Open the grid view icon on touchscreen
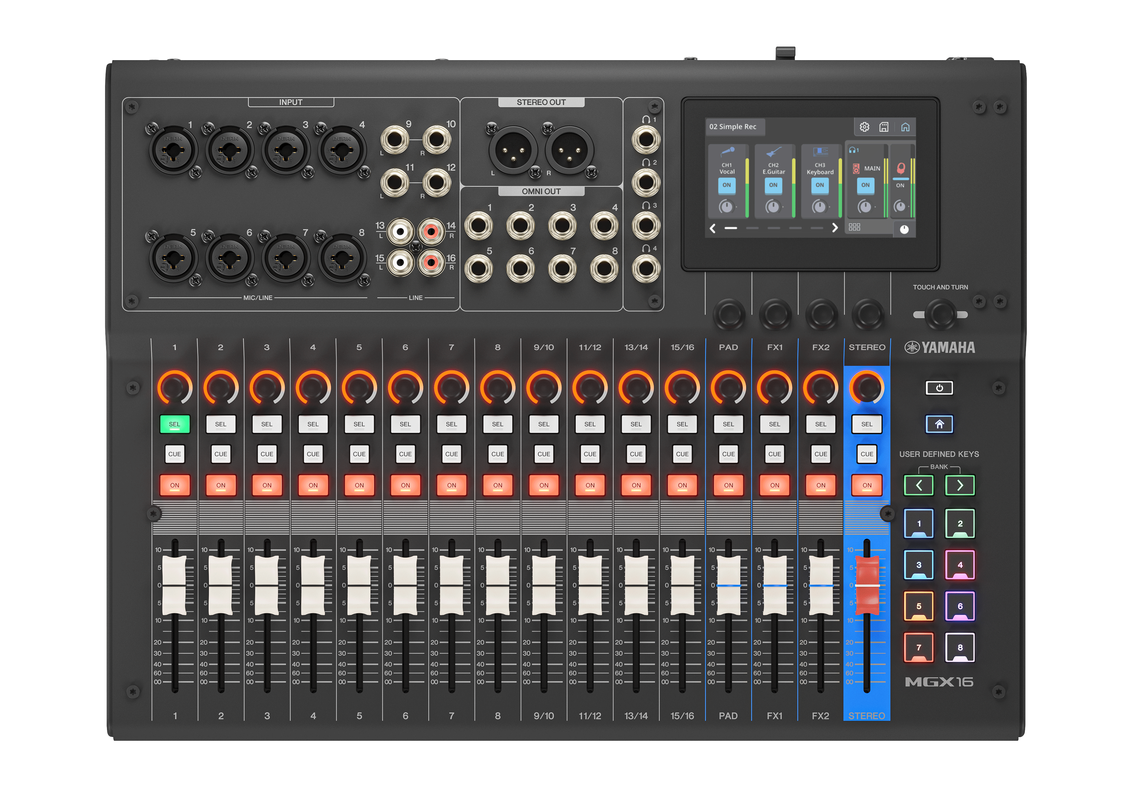 [854, 227]
